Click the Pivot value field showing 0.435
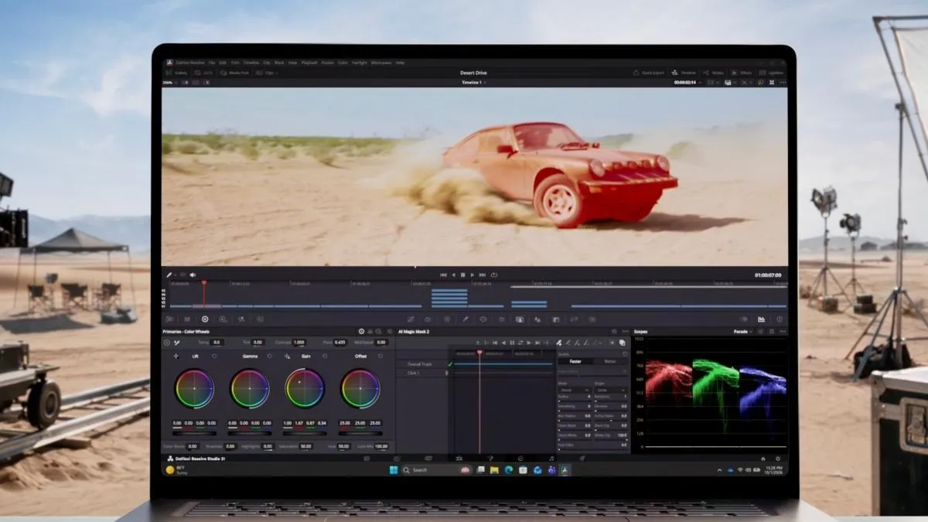This screenshot has height=522, width=928. point(339,343)
